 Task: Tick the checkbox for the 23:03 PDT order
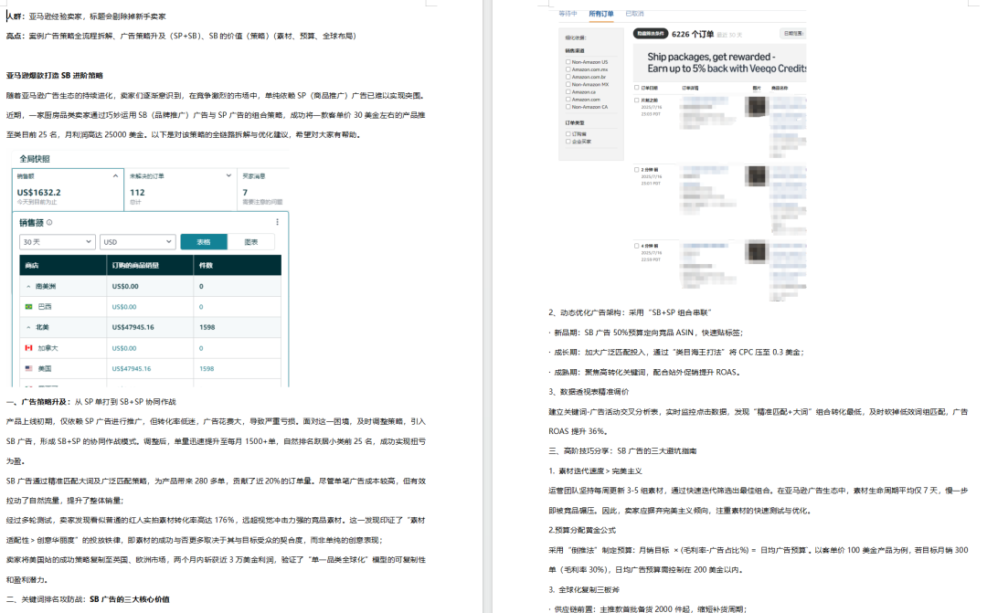point(636,100)
